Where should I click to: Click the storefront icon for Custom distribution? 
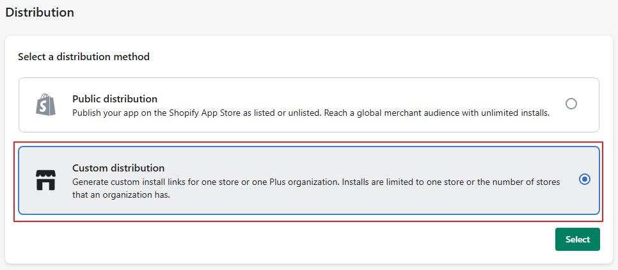click(x=46, y=181)
